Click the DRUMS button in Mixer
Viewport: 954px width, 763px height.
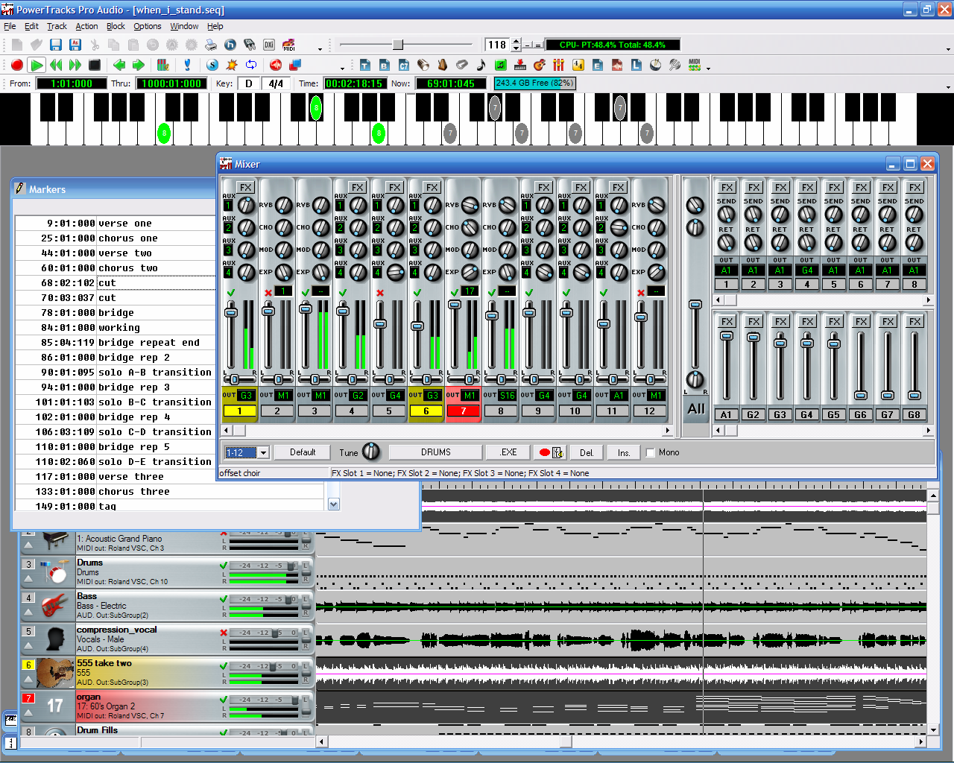pyautogui.click(x=435, y=452)
